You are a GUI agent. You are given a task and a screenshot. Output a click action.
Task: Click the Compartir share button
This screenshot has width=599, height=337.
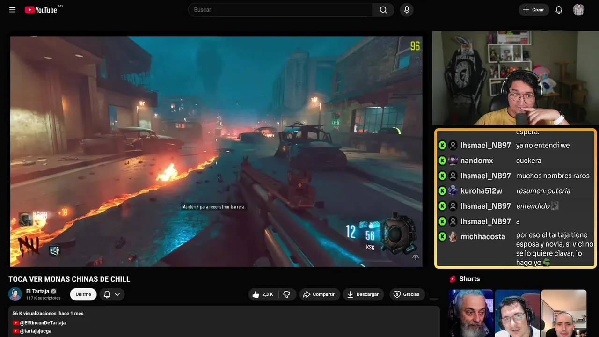point(320,294)
